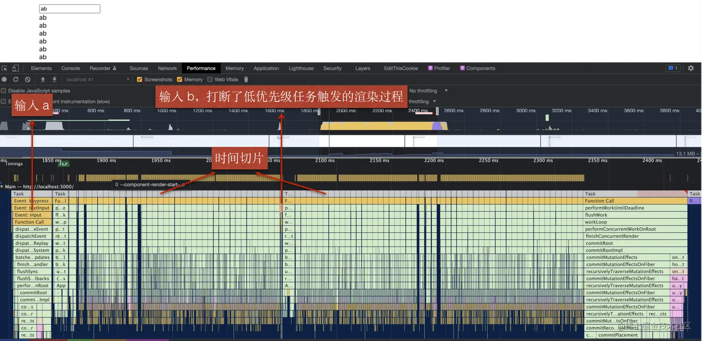
Task: Delete recording using the trash icon
Action: (246, 79)
